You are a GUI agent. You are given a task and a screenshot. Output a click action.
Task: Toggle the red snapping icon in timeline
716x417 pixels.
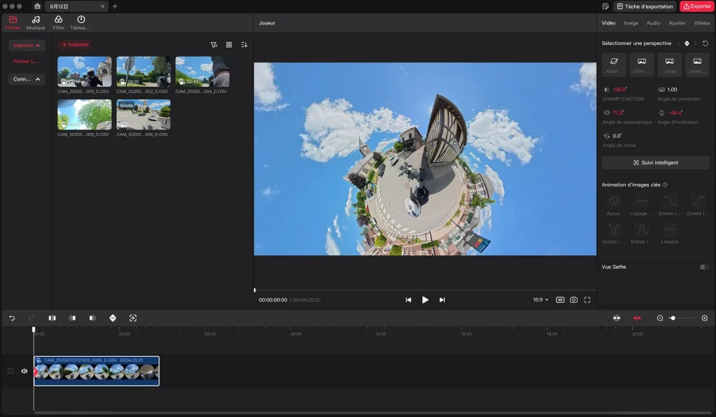pos(637,318)
